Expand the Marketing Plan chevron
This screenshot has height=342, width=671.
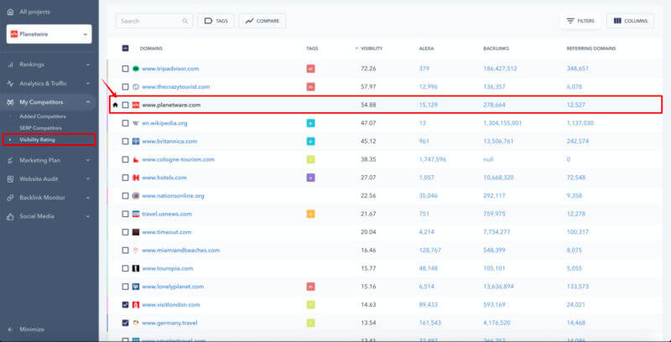tap(88, 160)
